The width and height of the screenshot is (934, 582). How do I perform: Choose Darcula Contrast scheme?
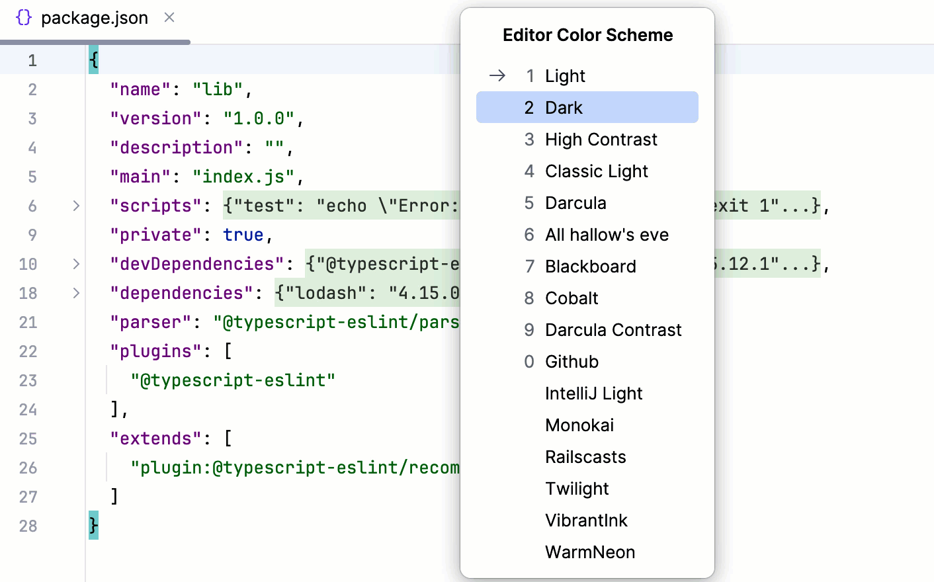613,330
